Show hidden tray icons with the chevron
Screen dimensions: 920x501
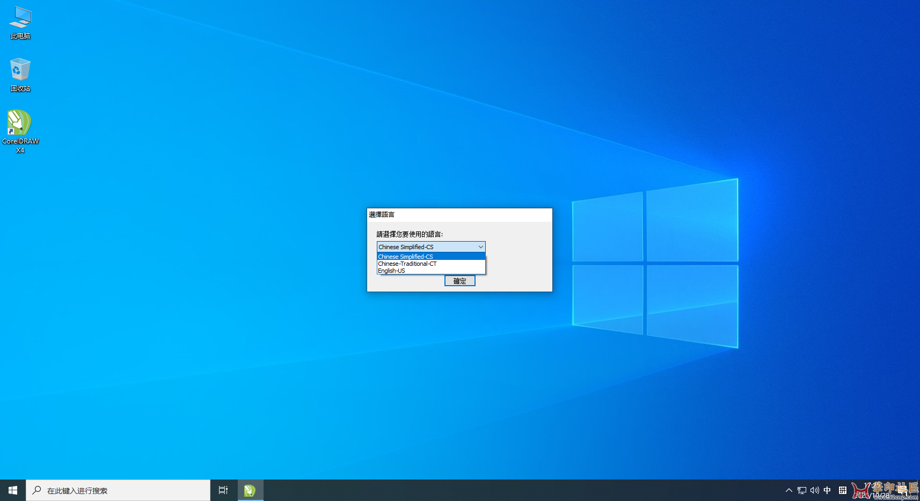point(788,490)
